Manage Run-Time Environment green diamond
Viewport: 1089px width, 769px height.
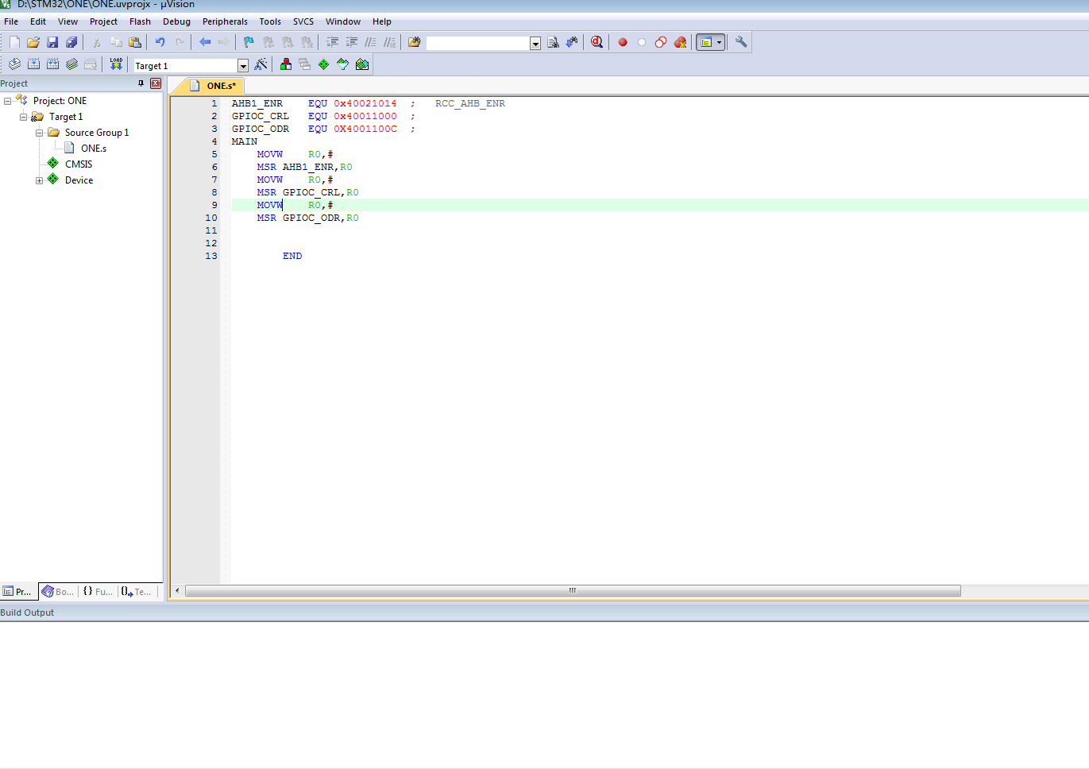[x=324, y=64]
